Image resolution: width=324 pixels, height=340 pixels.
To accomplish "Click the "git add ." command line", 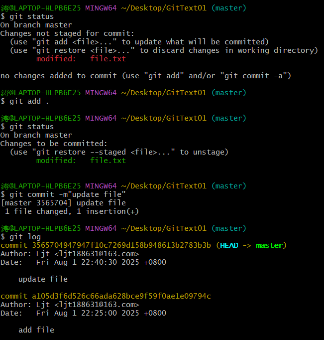I will click(25, 101).
